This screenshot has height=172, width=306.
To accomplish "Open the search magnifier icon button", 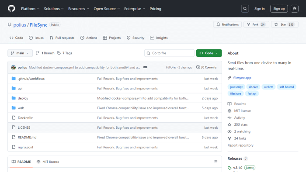I will (x=245, y=9).
